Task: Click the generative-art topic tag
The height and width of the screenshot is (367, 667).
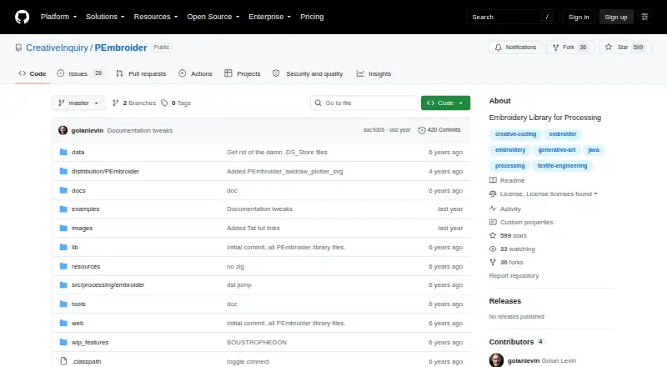Action: point(556,150)
